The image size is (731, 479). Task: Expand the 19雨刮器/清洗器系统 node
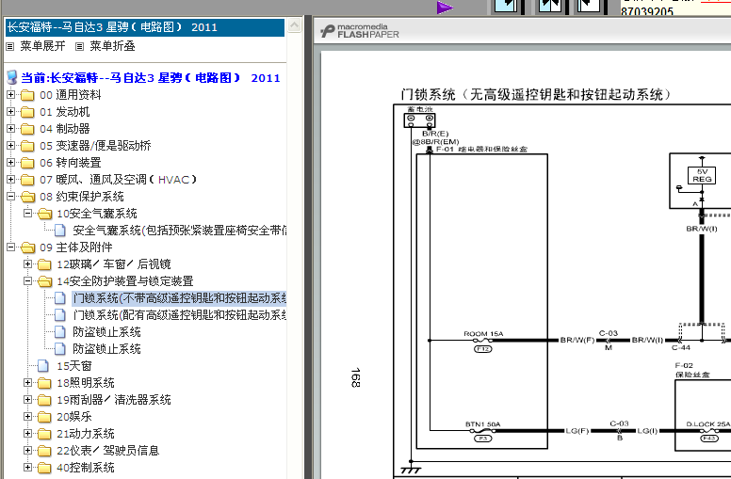tap(27, 400)
